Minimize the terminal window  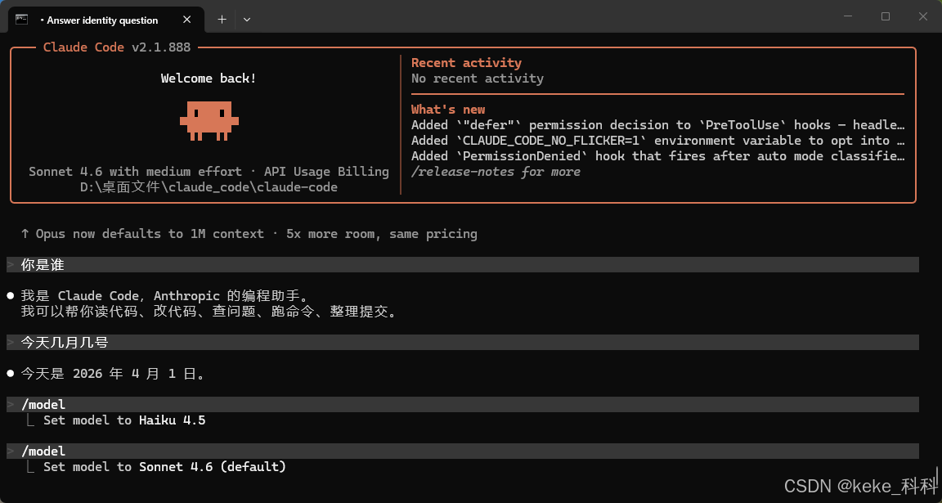click(x=848, y=17)
